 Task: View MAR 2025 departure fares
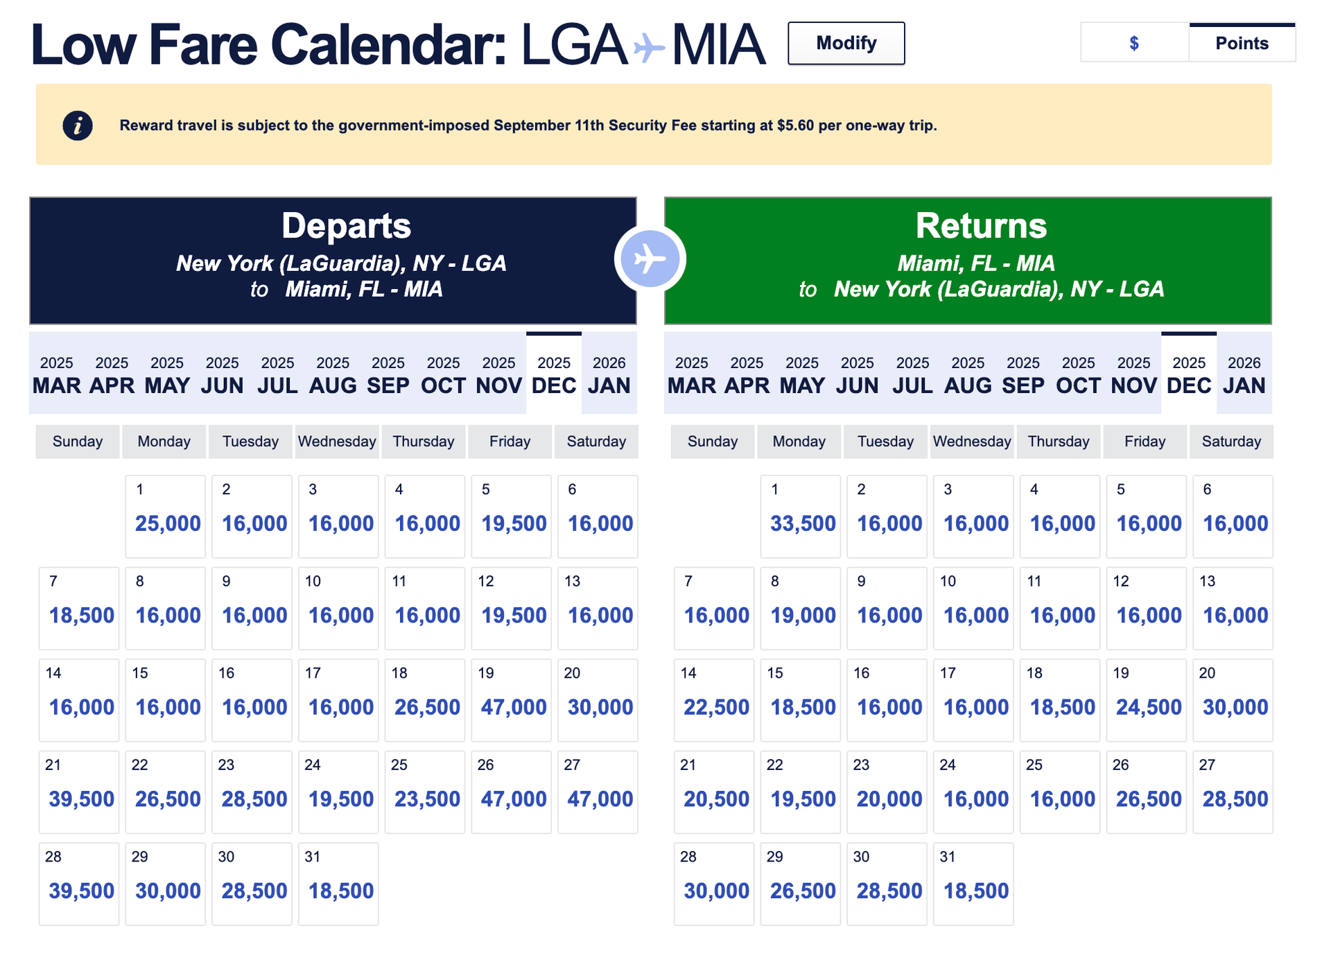pos(57,374)
